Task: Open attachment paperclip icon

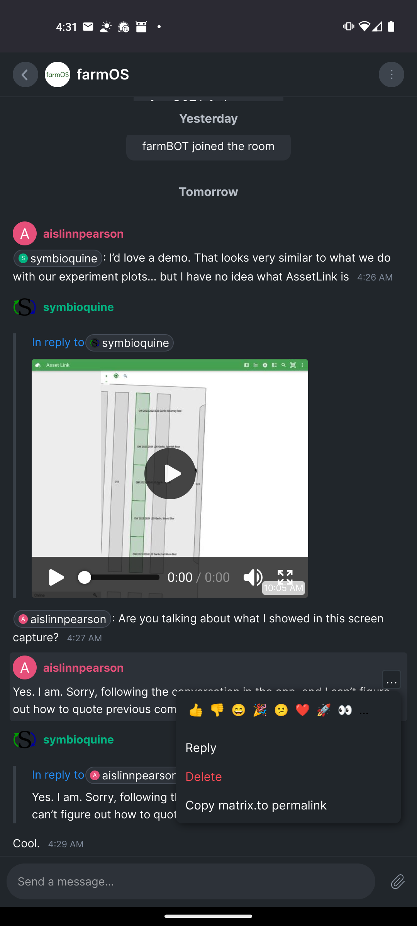Action: click(398, 882)
